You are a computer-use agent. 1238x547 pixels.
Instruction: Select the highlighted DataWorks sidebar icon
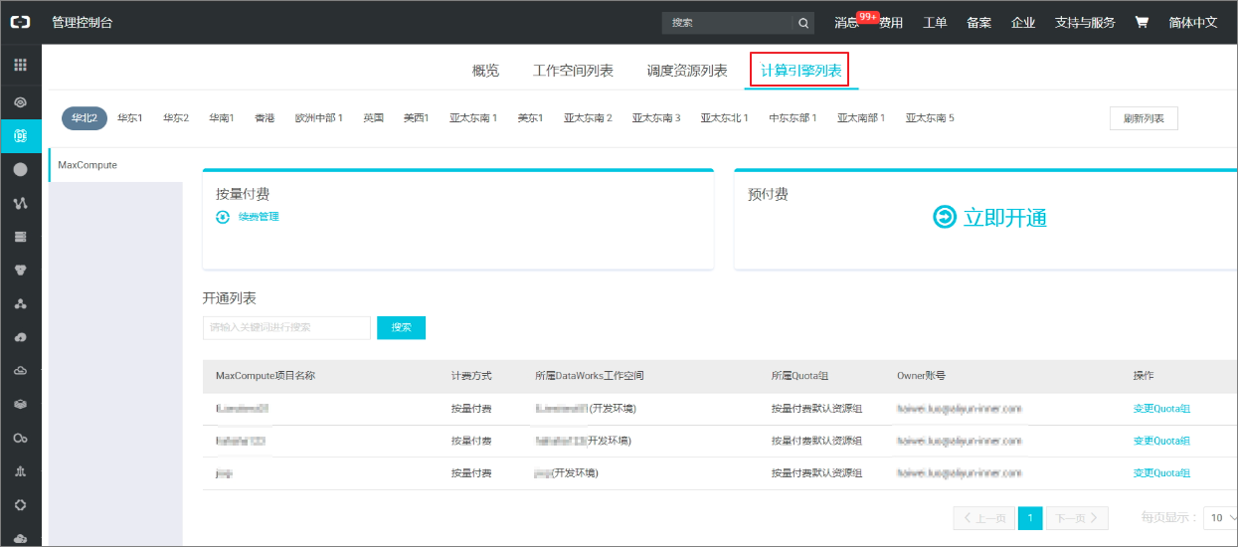pos(20,135)
